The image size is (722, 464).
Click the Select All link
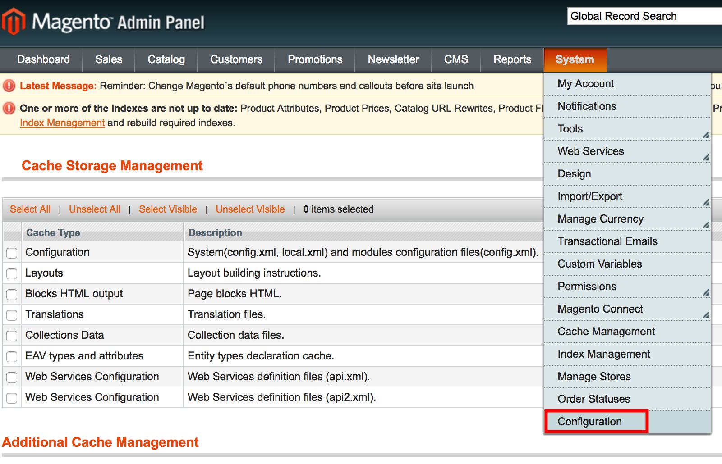[30, 209]
